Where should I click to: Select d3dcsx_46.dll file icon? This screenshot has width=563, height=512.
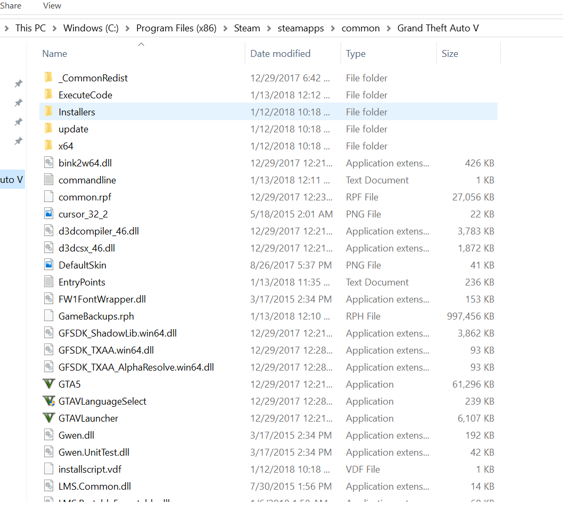coord(49,248)
